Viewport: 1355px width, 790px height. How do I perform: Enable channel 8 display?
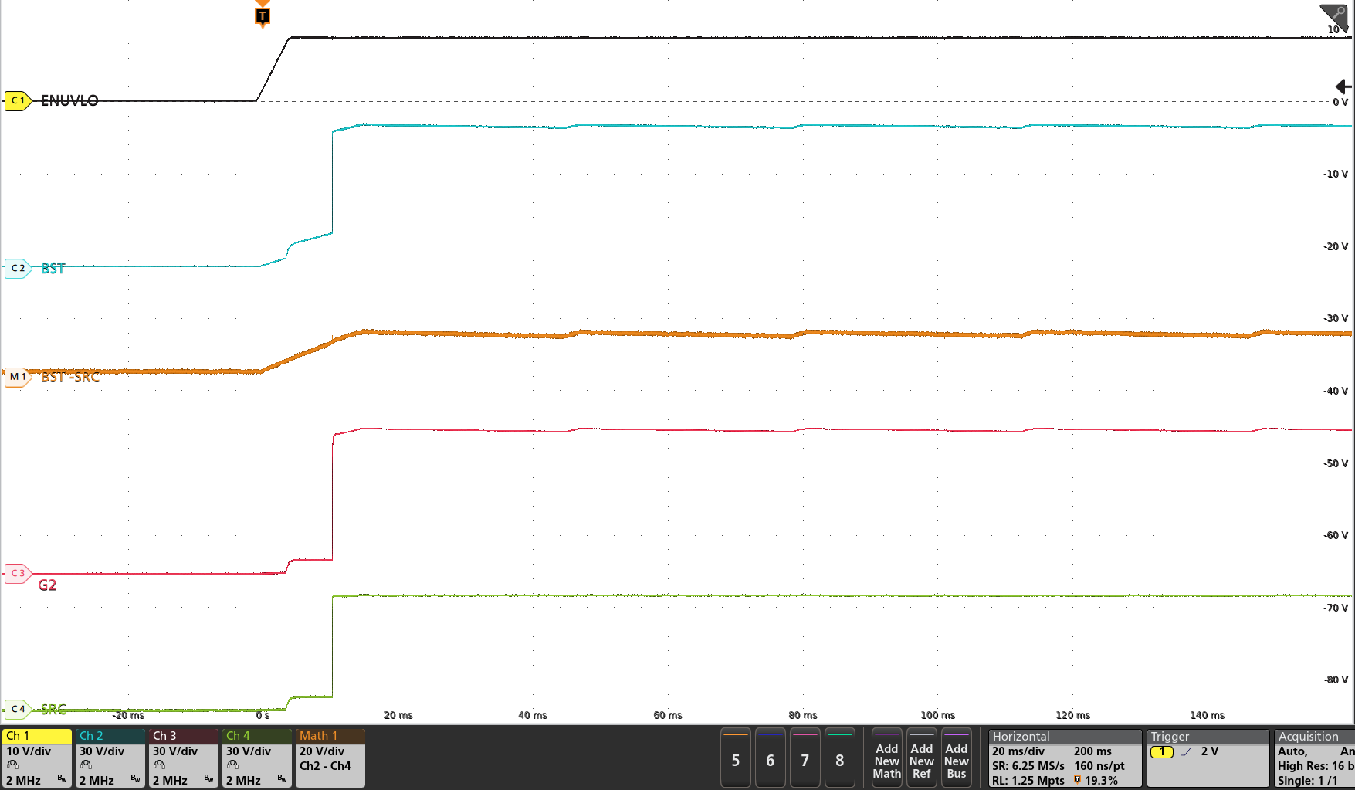[840, 759]
